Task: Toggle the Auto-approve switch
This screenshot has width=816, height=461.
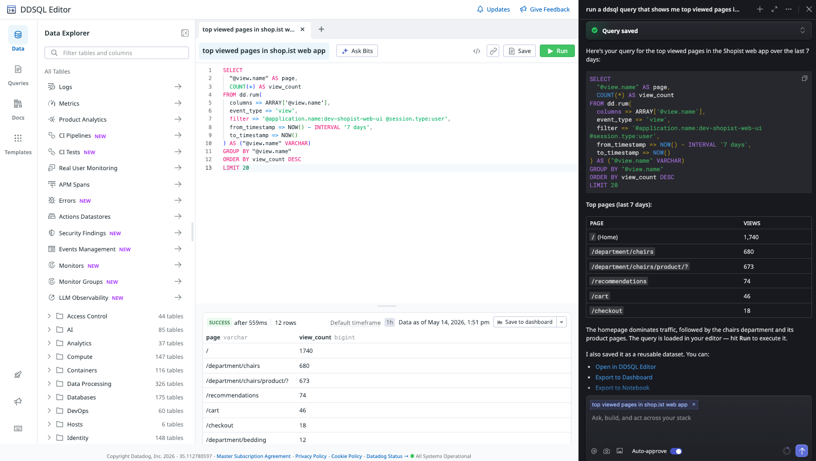Action: click(676, 451)
